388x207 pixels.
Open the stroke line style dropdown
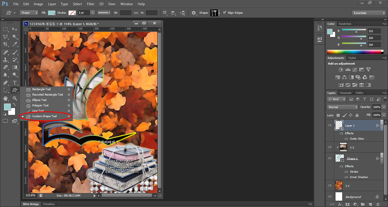104,13
